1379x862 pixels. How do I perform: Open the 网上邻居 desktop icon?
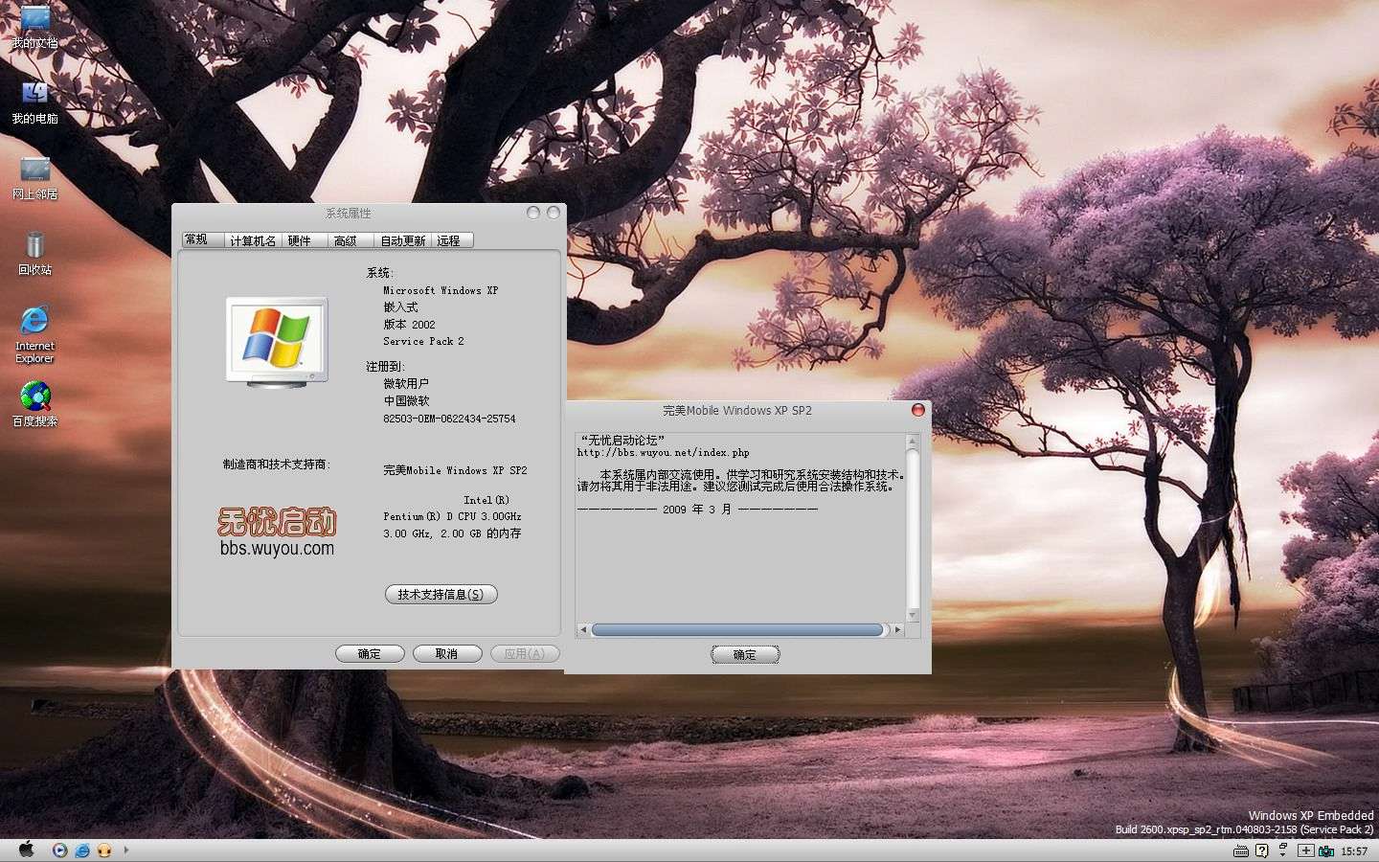(x=34, y=177)
